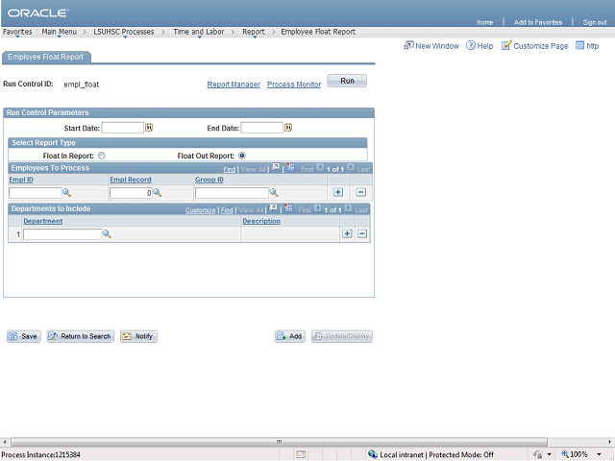
Task: Sort by Group ID column header
Action: tap(209, 180)
